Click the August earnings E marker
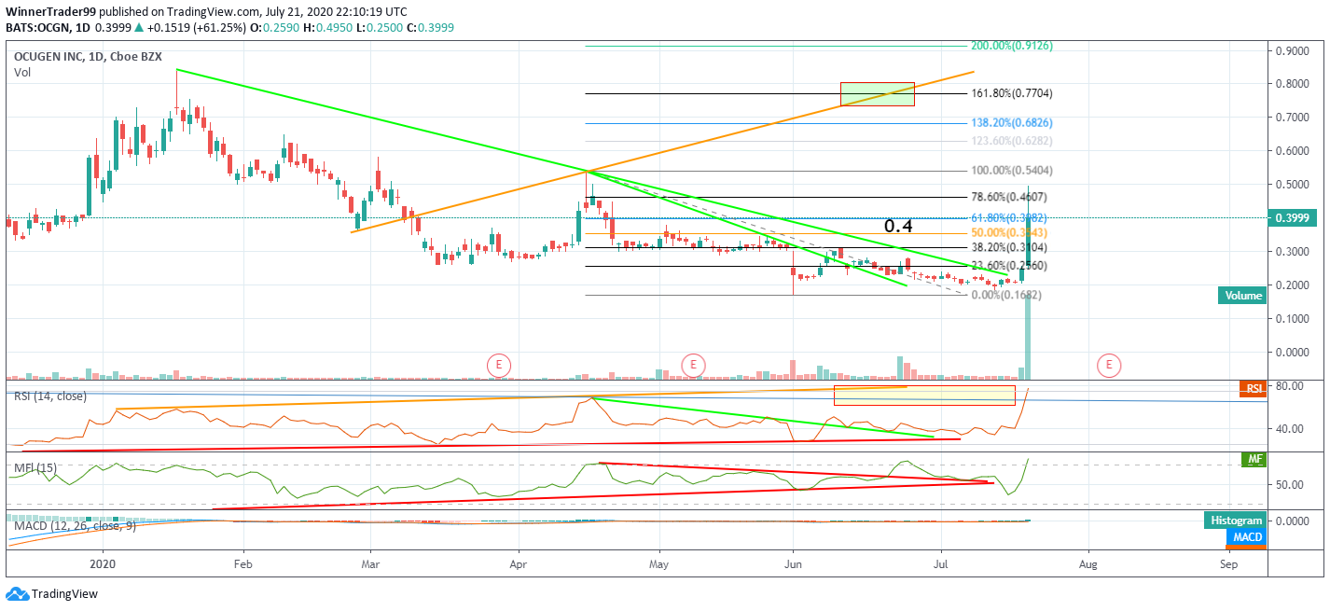 [x=1108, y=364]
